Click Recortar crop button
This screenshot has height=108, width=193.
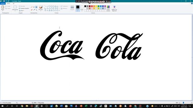22,6
